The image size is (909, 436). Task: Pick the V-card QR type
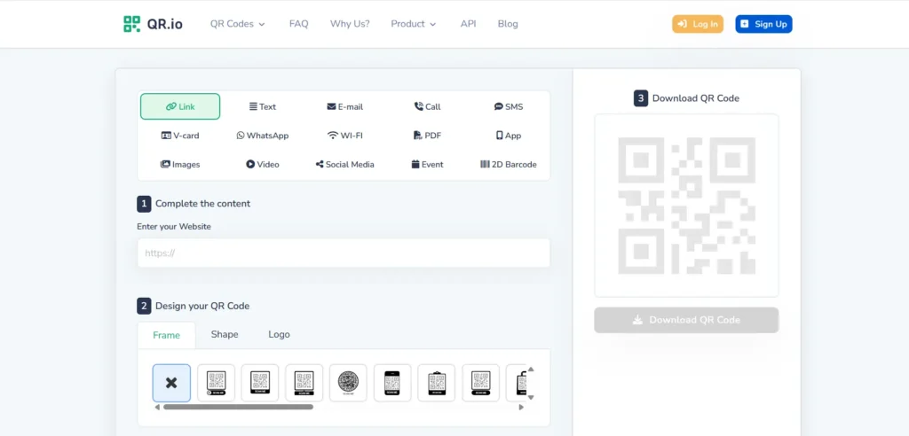tap(180, 136)
